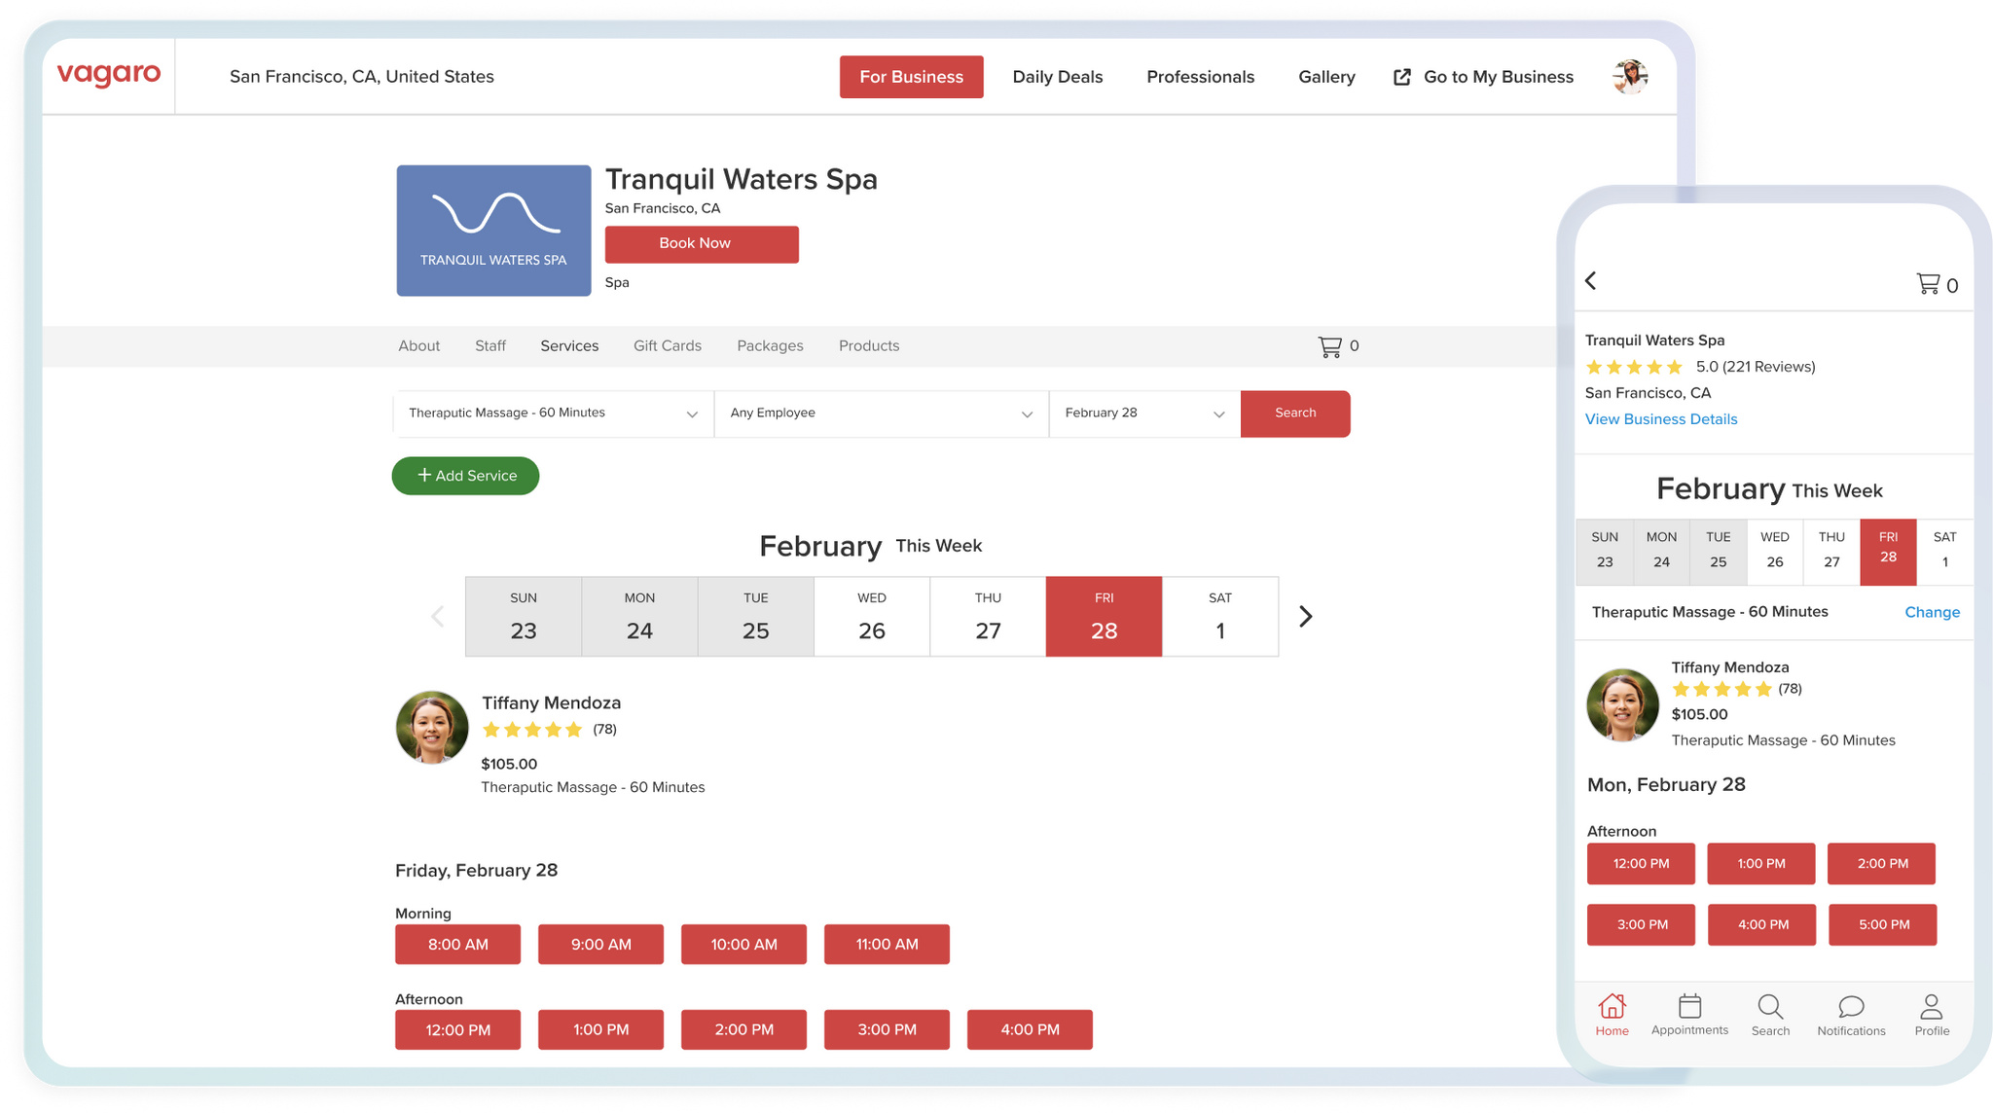This screenshot has height=1114, width=1993.
Task: Open Daily Deals in top navigation
Action: click(x=1058, y=77)
